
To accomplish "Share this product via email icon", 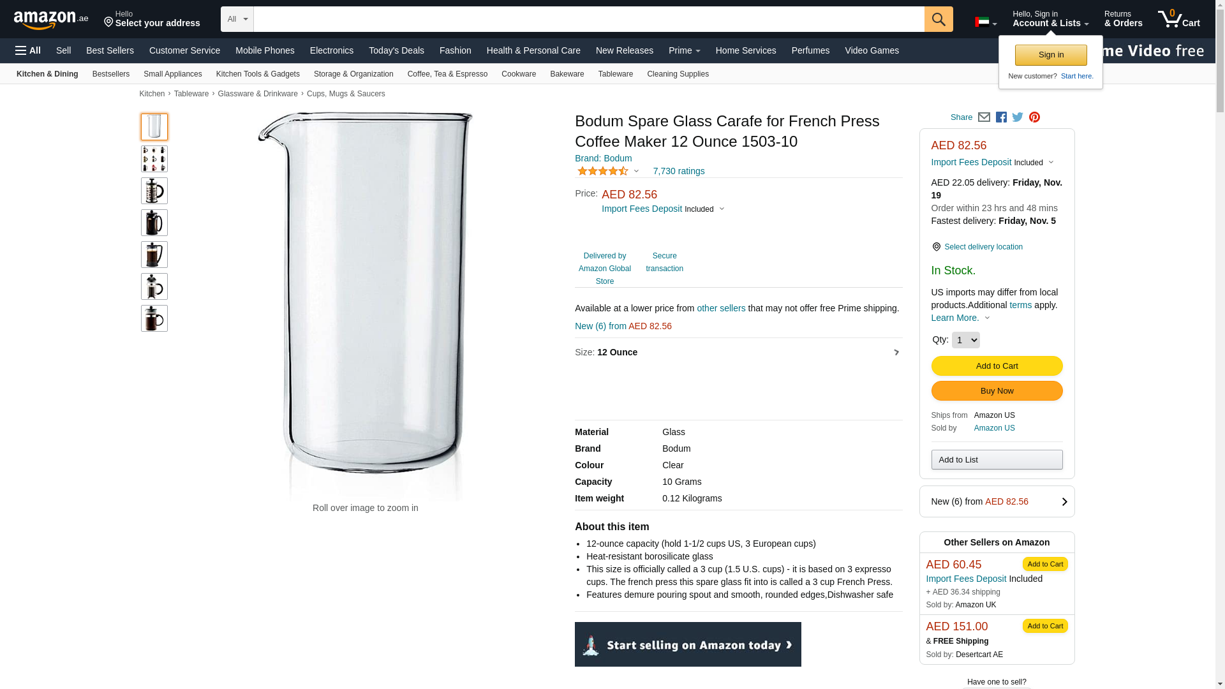I will pos(984,117).
